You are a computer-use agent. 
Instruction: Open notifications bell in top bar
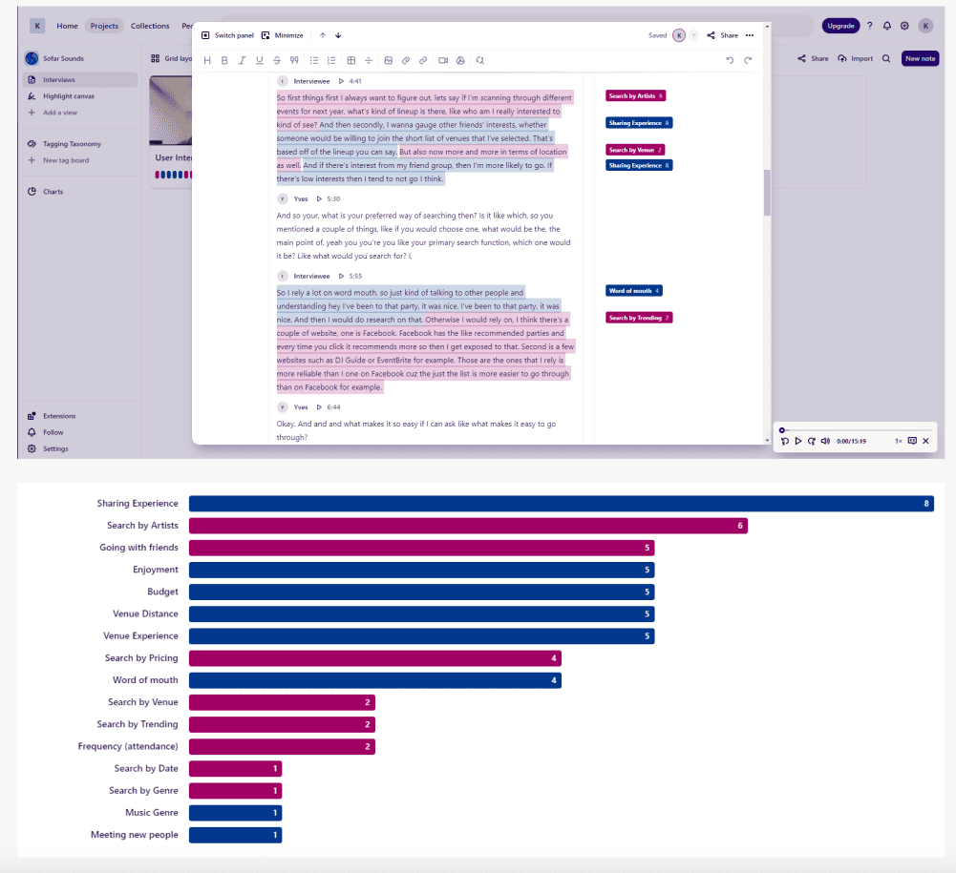(x=887, y=26)
